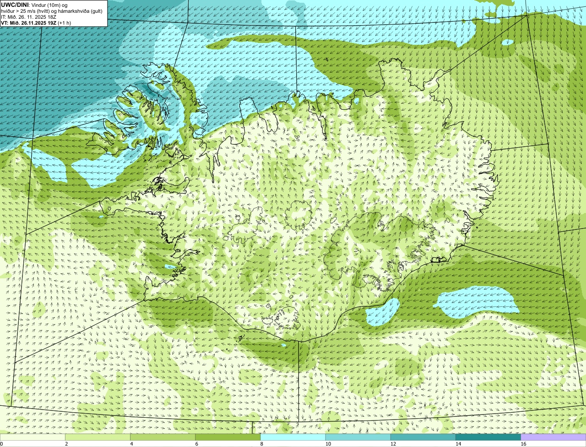Click the 10–12 m/s turquoise legend swatch

[358, 437]
